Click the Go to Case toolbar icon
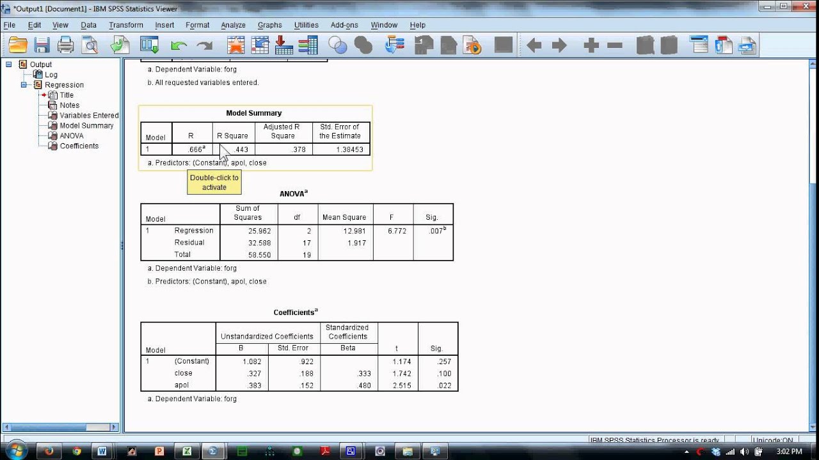819x460 pixels. click(260, 45)
